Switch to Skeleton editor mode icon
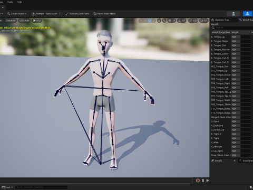Screen dimensions: 253x190 click(233, 14)
